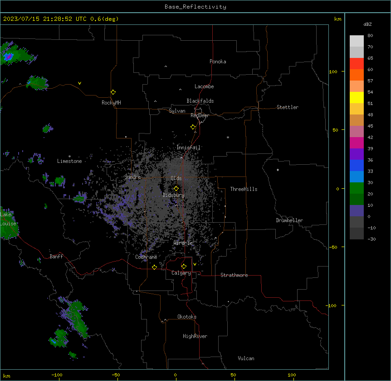Click the yellow marker beside Cochrane
Screen dimensions: 391x381
click(154, 267)
